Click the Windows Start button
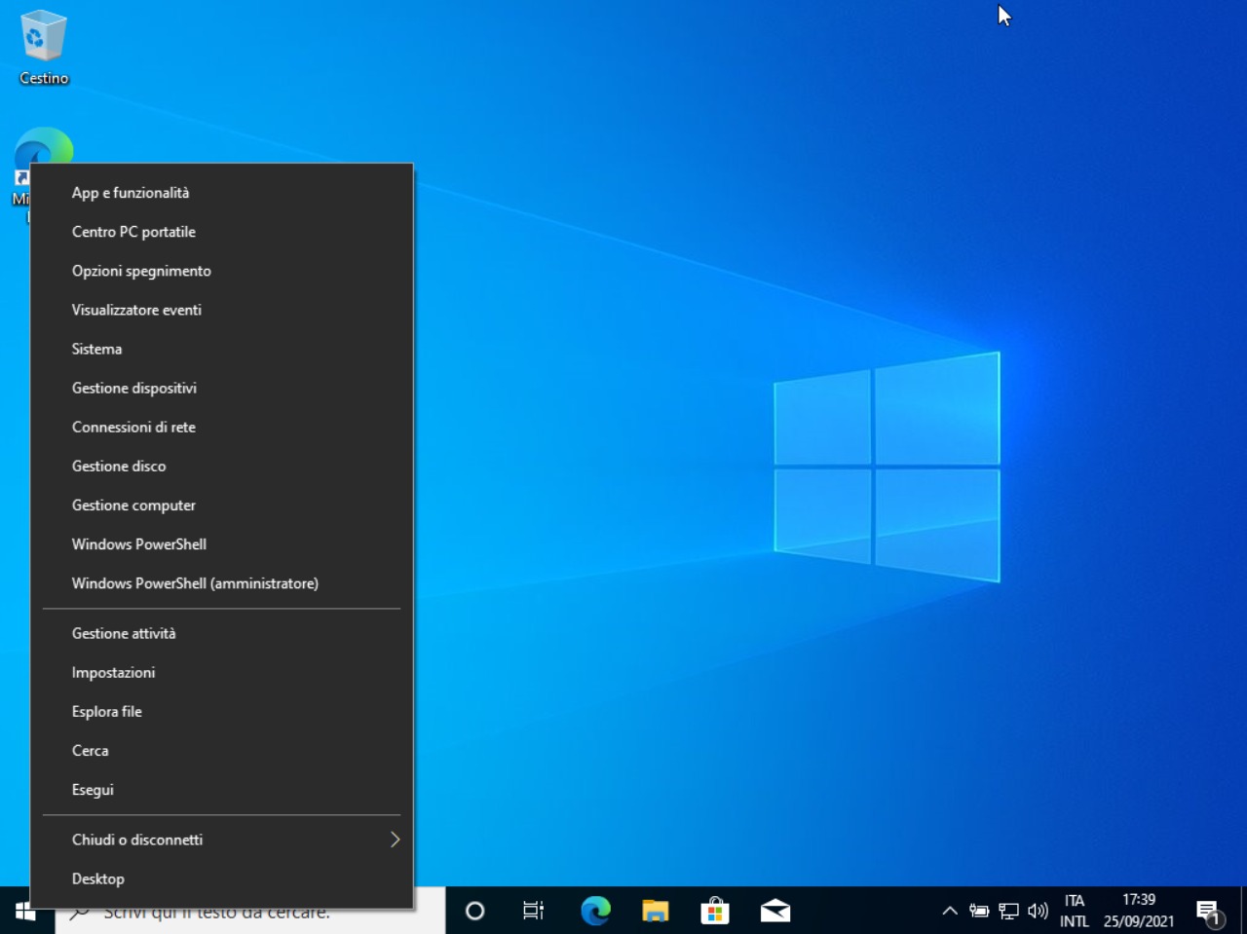Screen dimensions: 1247x934 tap(26, 911)
